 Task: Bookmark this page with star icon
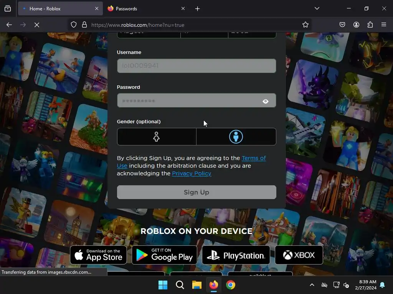pos(305,25)
